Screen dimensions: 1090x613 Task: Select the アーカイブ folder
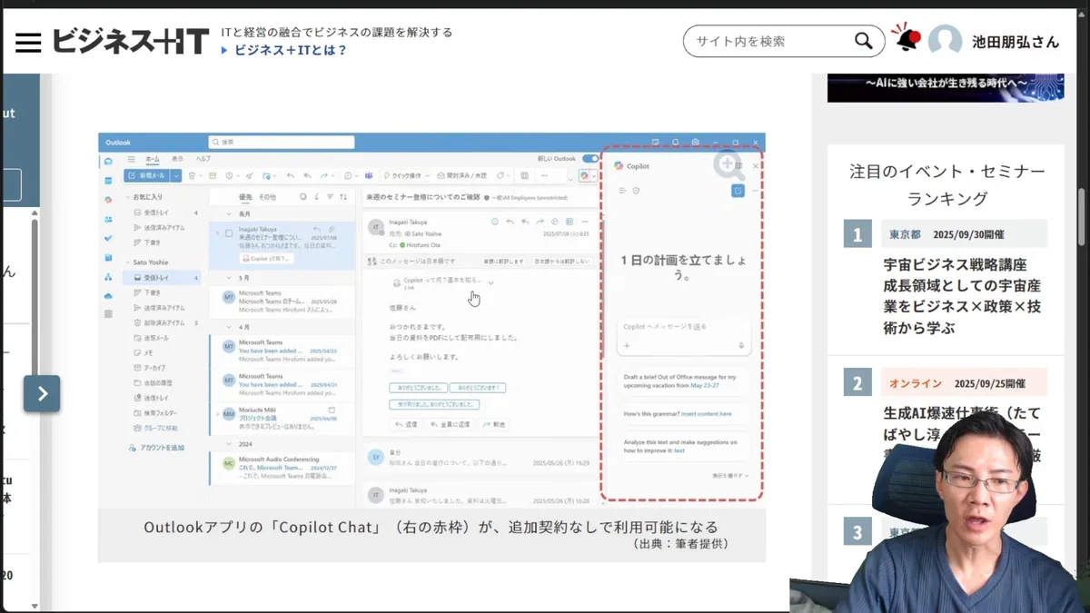[x=154, y=368]
